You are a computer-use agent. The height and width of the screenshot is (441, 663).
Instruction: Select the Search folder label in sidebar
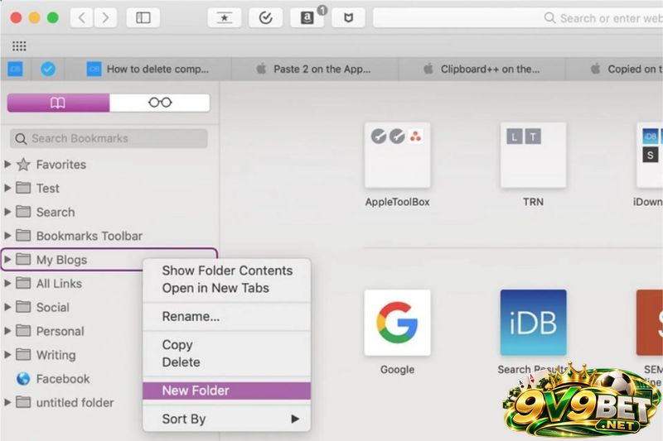click(56, 213)
